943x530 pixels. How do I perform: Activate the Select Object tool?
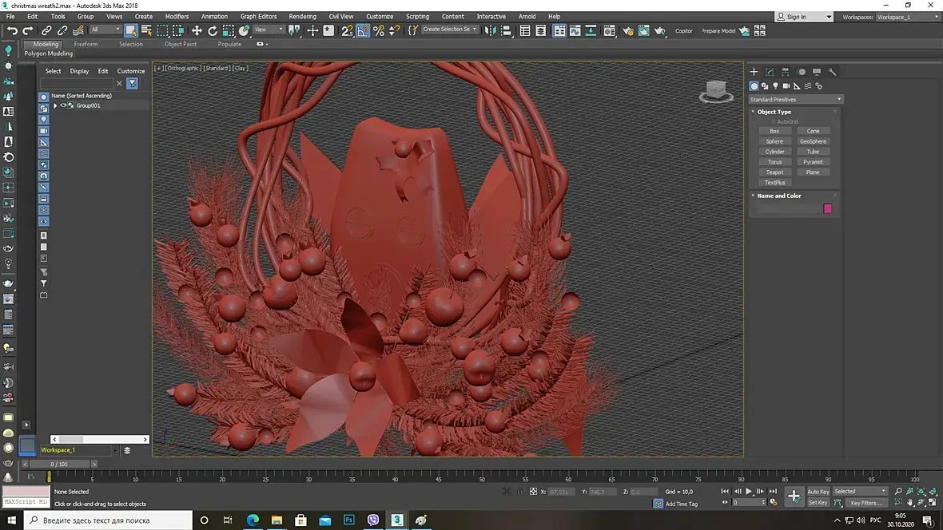pyautogui.click(x=131, y=30)
